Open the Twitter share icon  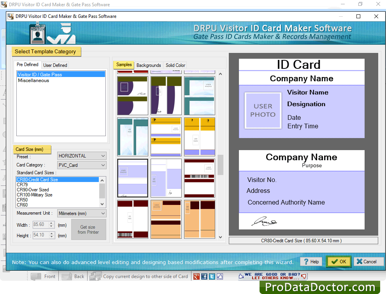[212, 276]
